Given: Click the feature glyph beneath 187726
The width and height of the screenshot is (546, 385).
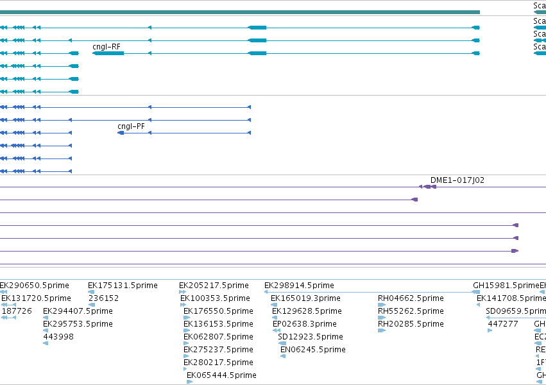Looking at the screenshot, I should point(9,318).
